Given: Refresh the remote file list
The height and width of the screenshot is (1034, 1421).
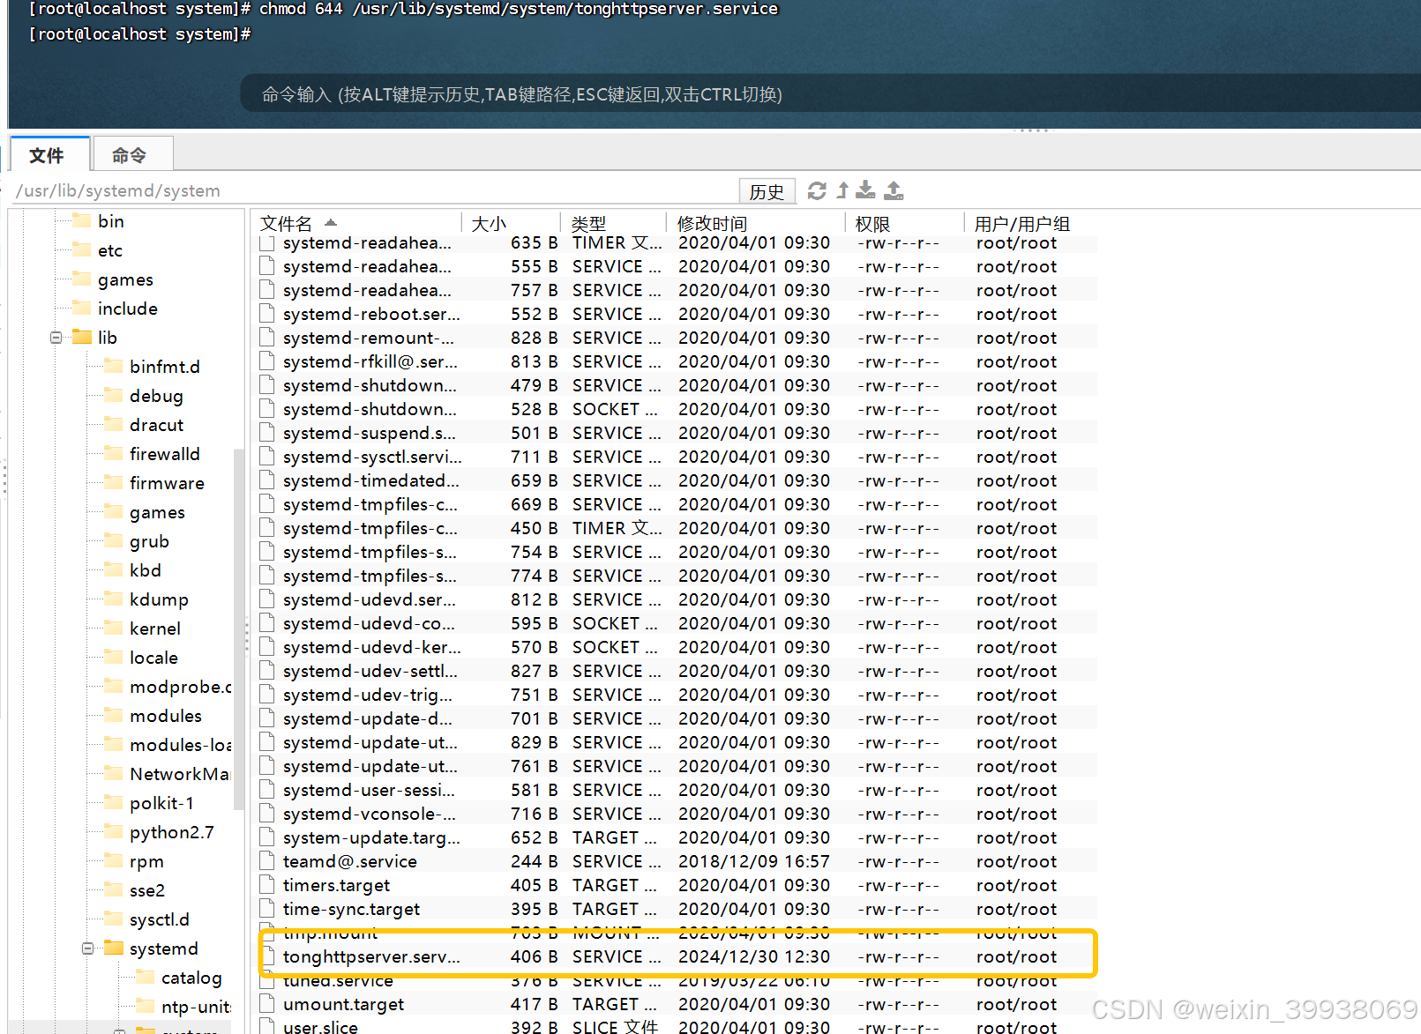Looking at the screenshot, I should (x=816, y=190).
